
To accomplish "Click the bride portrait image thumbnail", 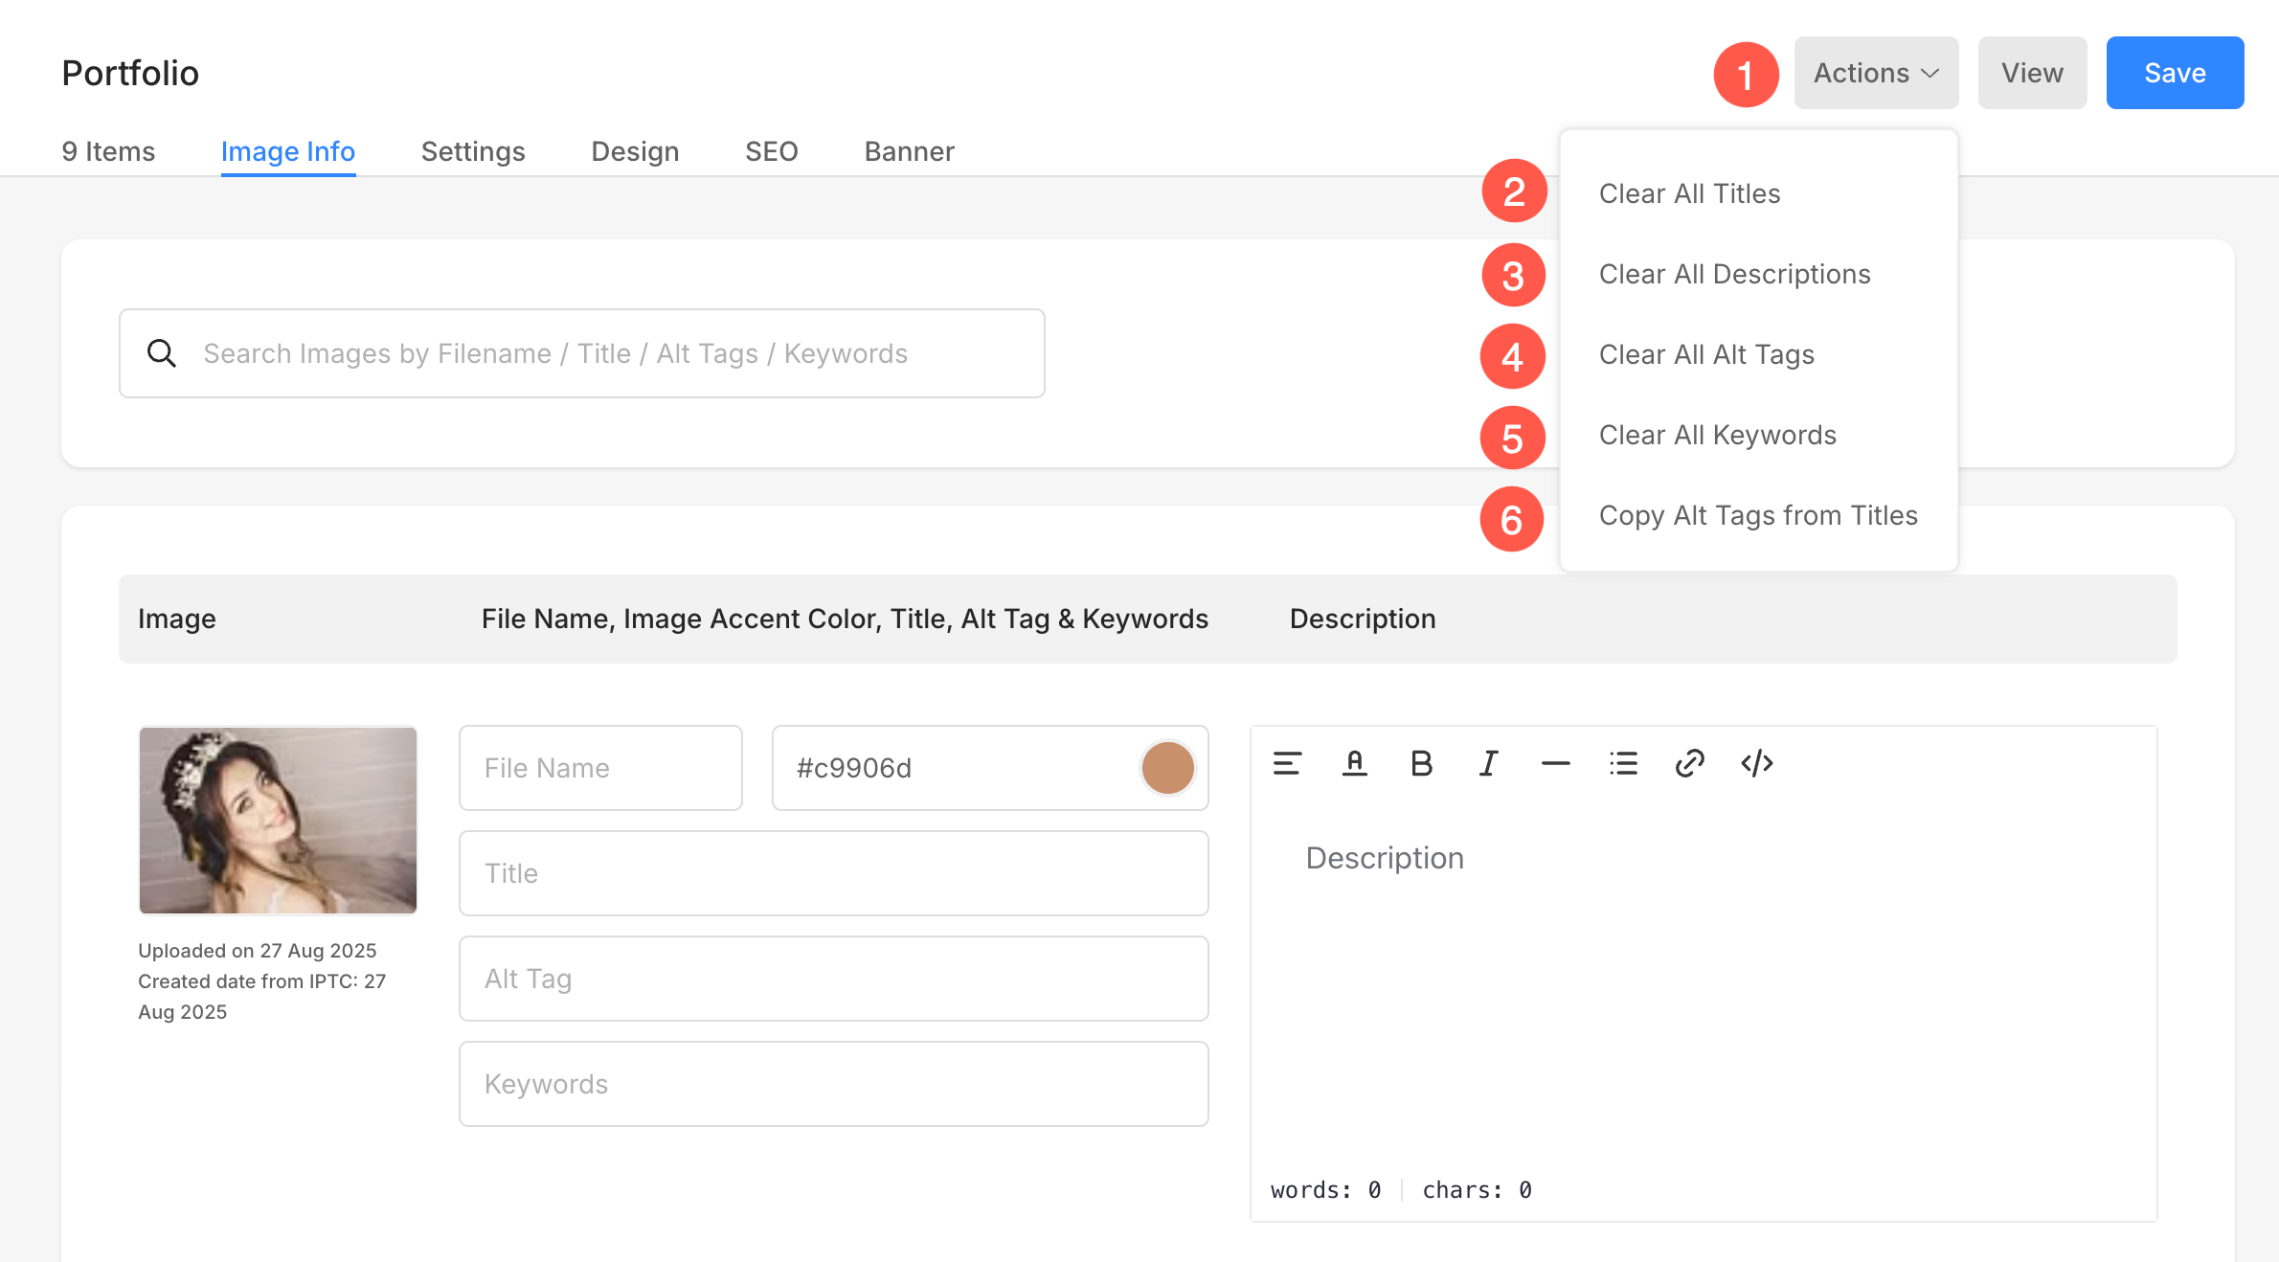I will 278,820.
